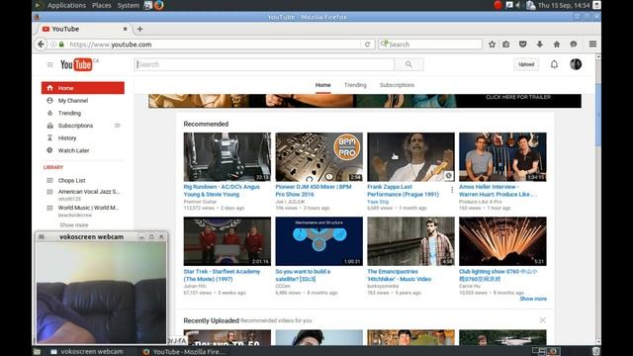The image size is (633, 356).
Task: Switch to the Trending tab
Action: tap(355, 85)
